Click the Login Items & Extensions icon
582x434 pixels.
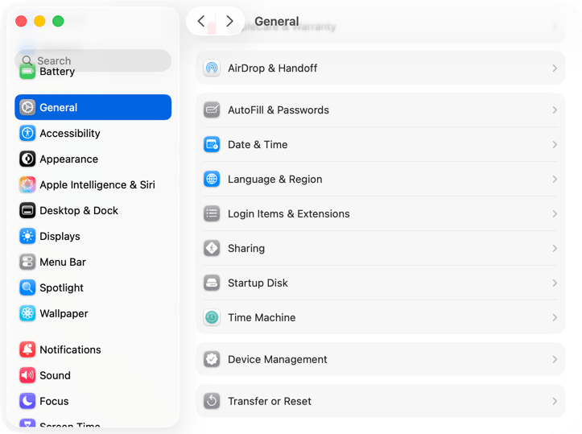[x=212, y=213]
